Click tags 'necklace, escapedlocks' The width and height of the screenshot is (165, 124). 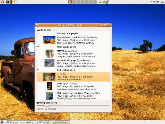click(69, 80)
